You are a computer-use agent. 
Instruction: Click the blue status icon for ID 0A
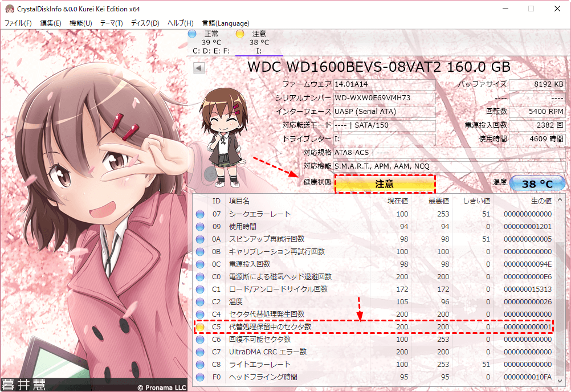[x=200, y=239]
